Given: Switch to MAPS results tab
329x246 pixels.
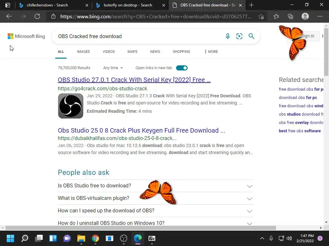Looking at the screenshot, I should [x=132, y=52].
